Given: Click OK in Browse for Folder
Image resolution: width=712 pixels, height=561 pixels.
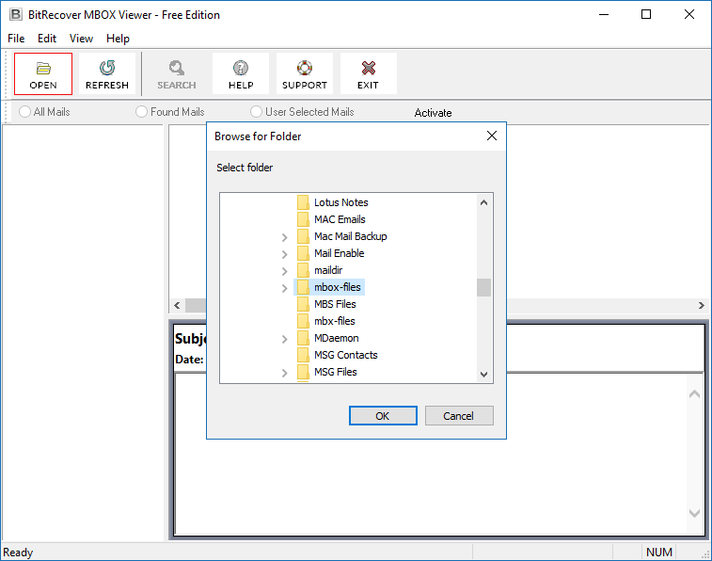Looking at the screenshot, I should (383, 416).
